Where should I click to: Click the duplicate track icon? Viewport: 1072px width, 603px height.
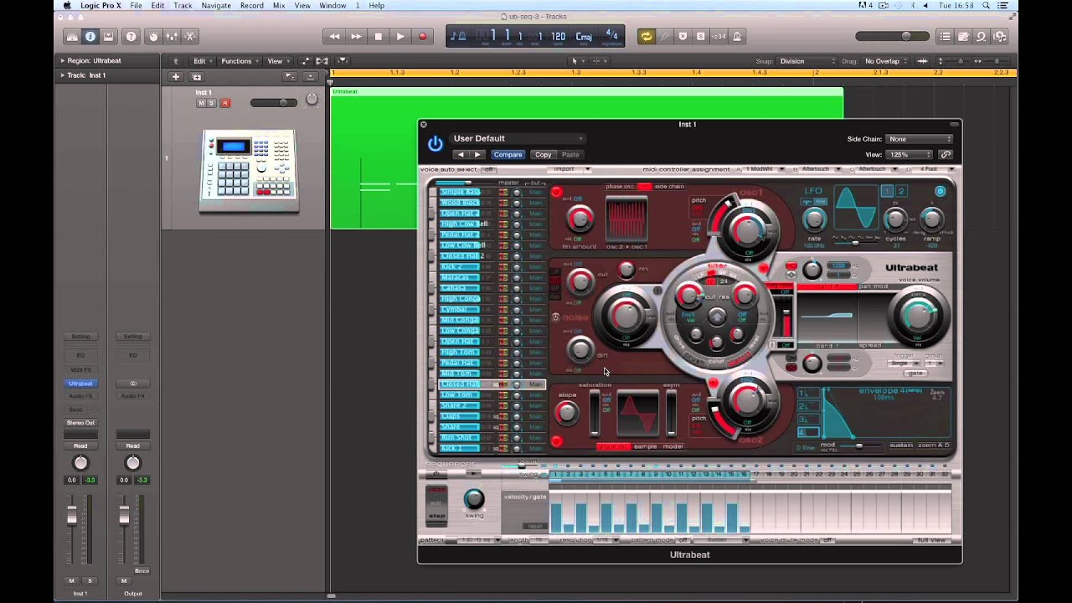(x=197, y=77)
